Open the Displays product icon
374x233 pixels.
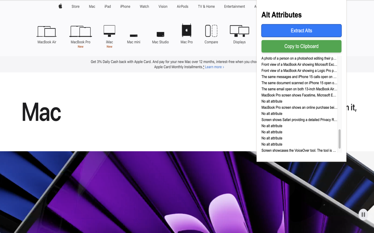(239, 31)
